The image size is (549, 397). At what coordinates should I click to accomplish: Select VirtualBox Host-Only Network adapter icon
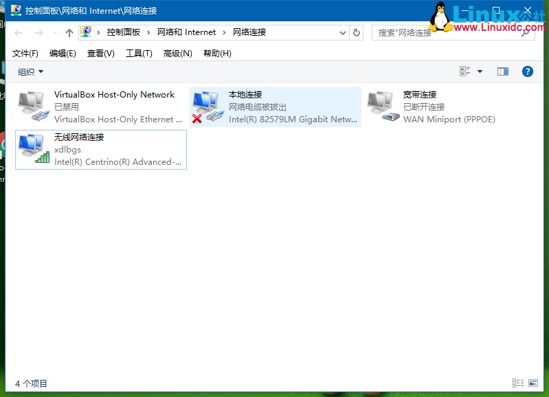(33, 106)
